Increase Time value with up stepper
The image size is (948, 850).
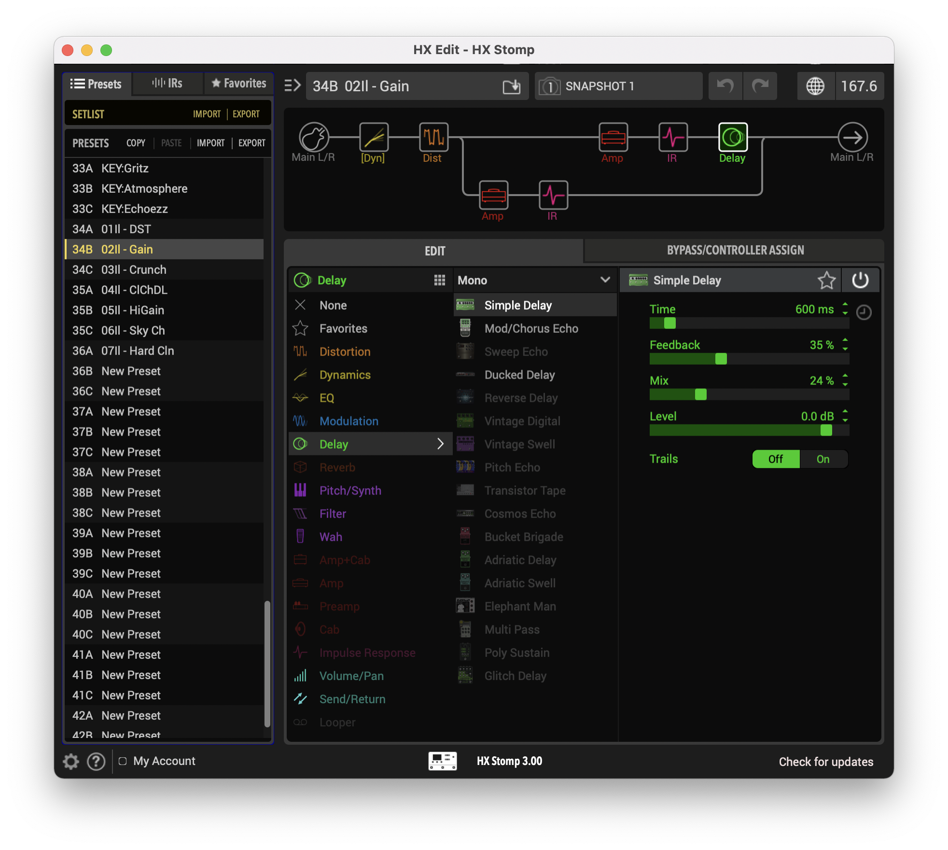(x=845, y=304)
